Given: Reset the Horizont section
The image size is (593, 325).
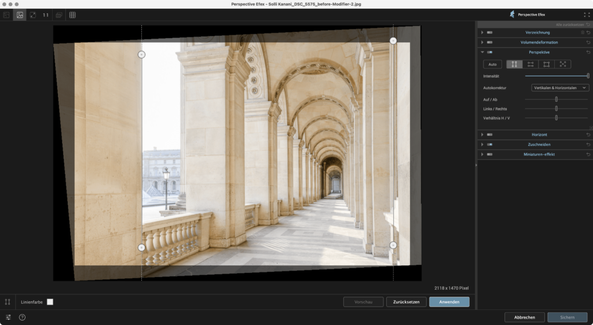Looking at the screenshot, I should (588, 134).
